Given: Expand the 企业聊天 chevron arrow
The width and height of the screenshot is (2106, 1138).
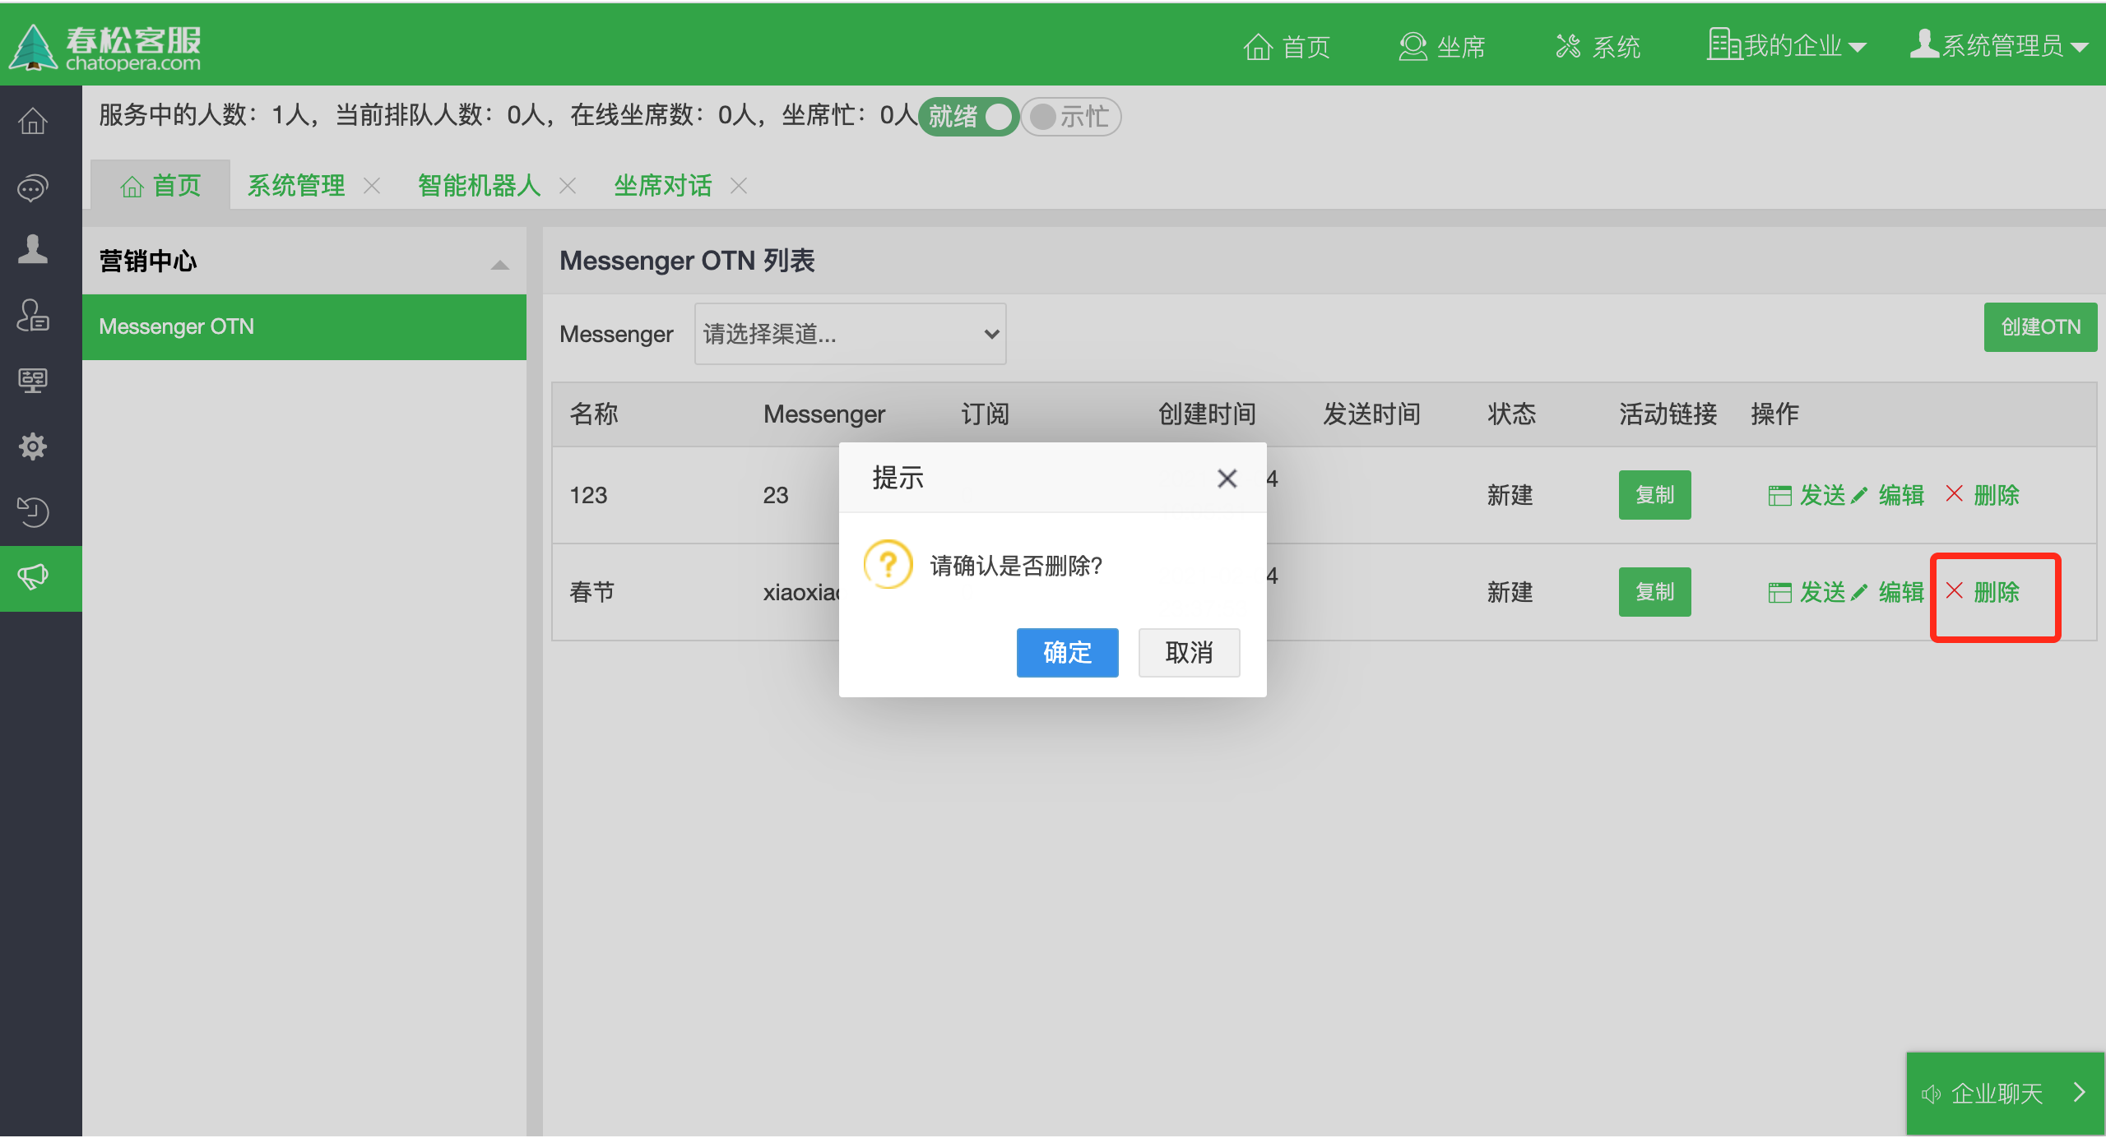Looking at the screenshot, I should pyautogui.click(x=2080, y=1092).
